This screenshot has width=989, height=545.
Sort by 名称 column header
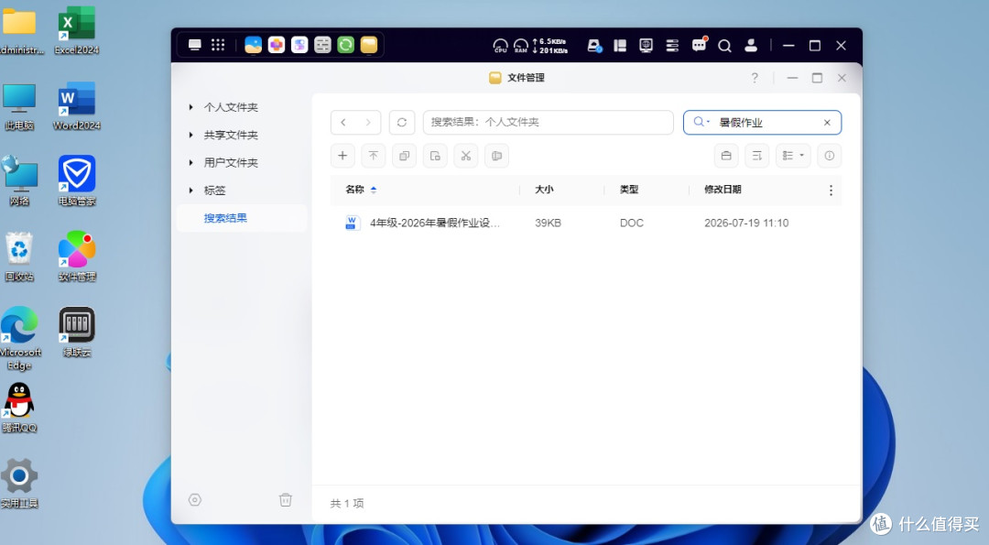355,190
